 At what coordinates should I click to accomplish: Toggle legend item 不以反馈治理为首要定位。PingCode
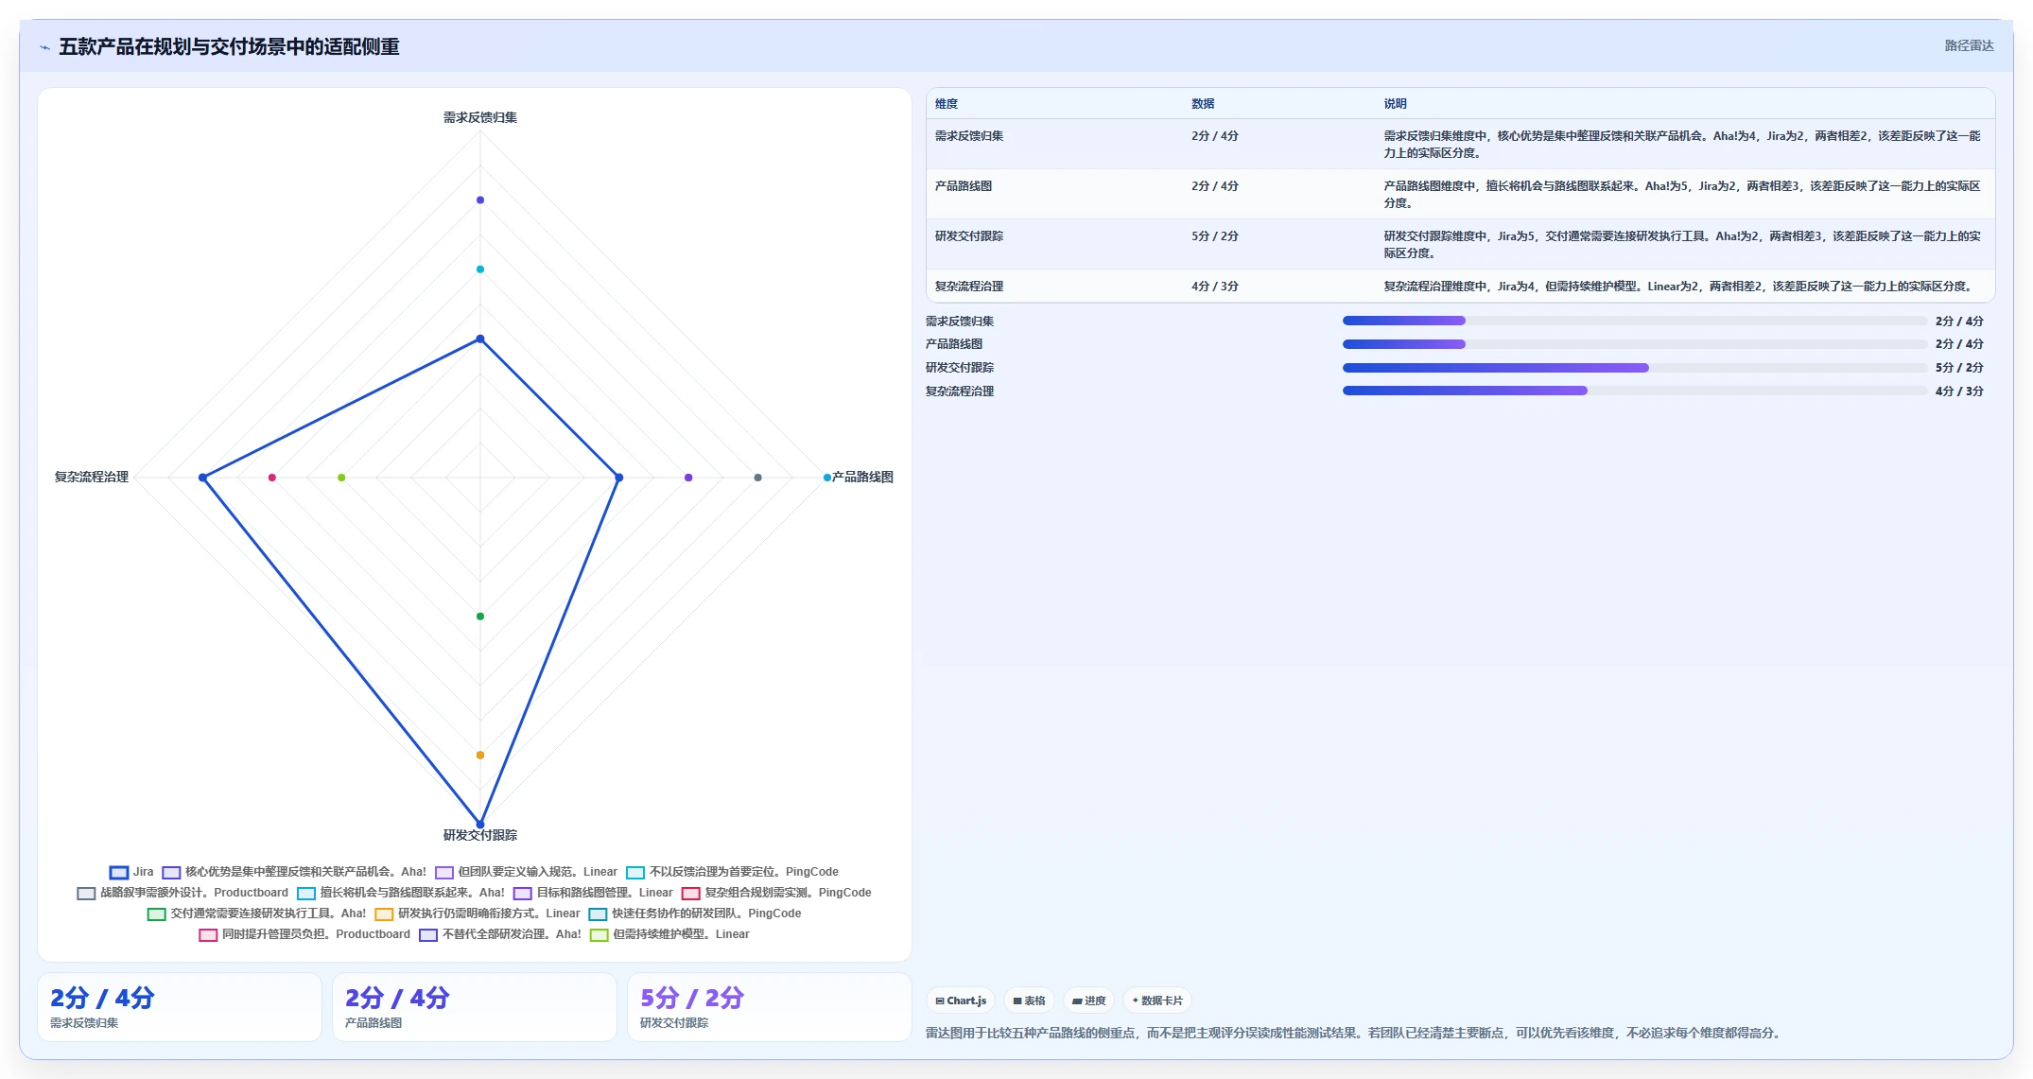[x=732, y=872]
